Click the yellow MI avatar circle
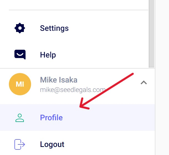 coord(20,84)
